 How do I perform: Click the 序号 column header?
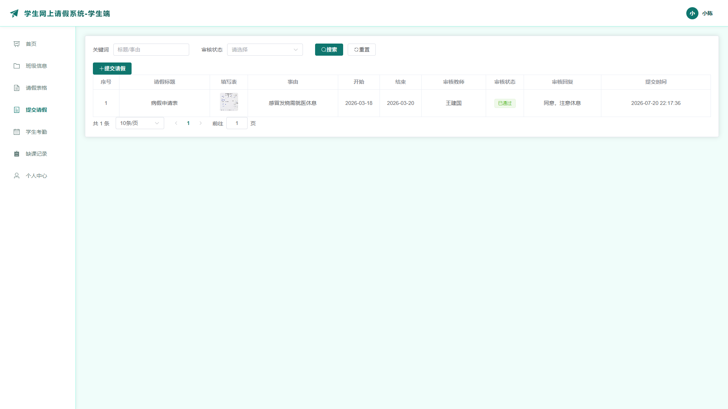pyautogui.click(x=106, y=82)
